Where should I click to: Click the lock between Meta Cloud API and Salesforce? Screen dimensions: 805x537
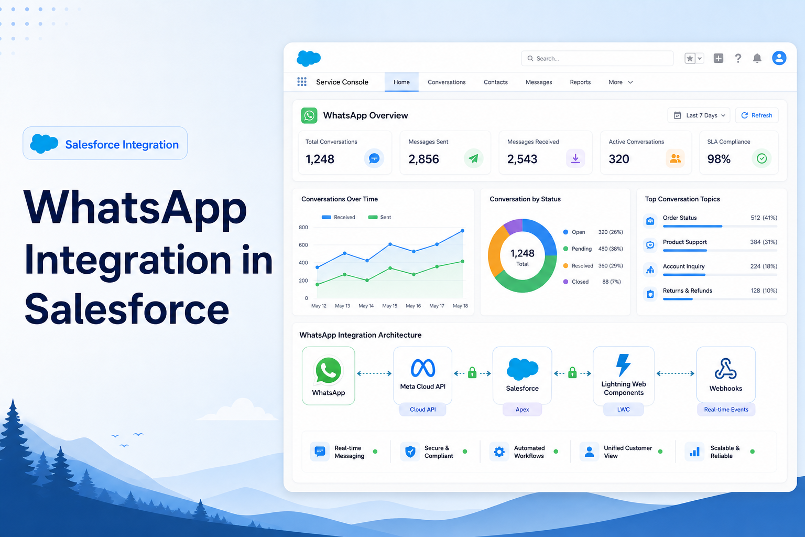click(472, 373)
